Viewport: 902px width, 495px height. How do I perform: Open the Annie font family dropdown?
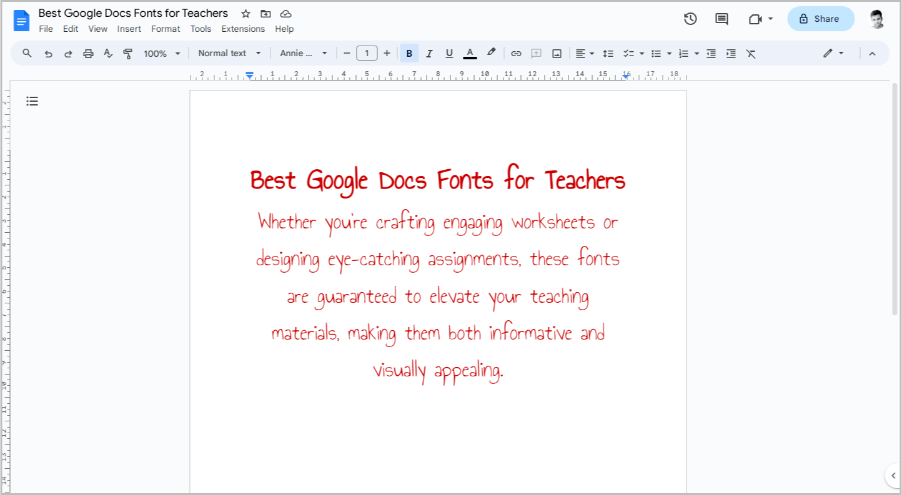click(304, 53)
